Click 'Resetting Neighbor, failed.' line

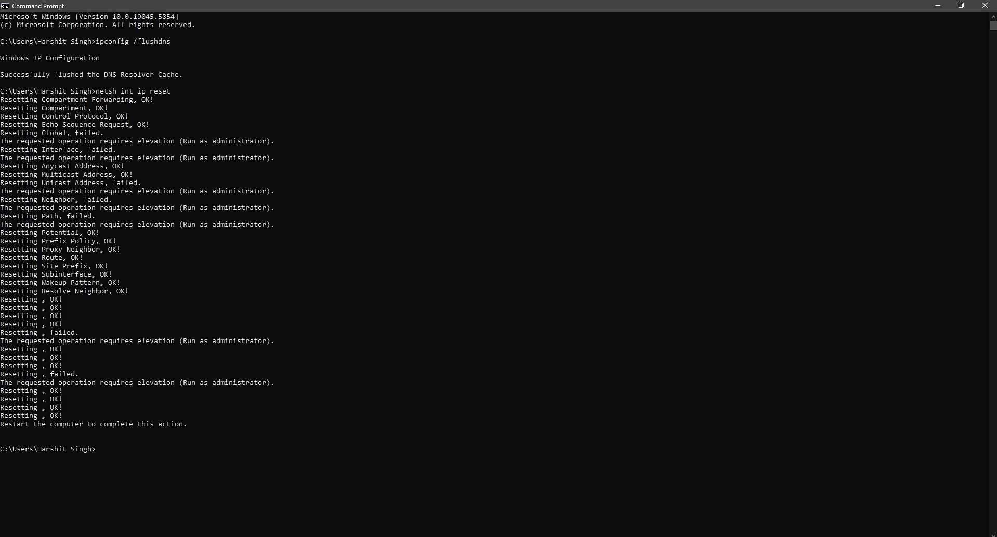[56, 200]
